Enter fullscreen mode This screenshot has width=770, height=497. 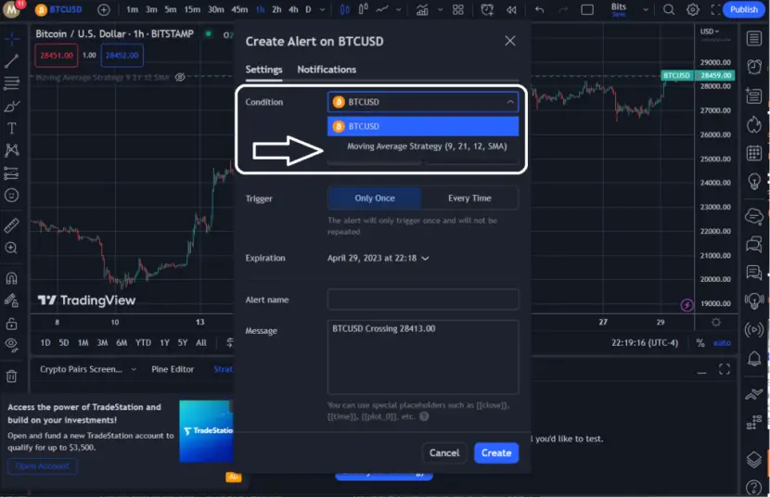tap(716, 9)
